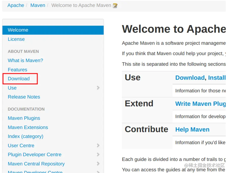Click the Extend section row heading

click(139, 103)
